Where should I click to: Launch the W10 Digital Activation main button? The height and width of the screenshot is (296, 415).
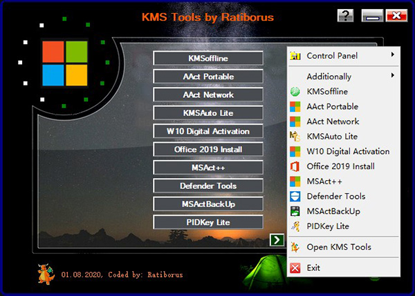[x=208, y=131]
